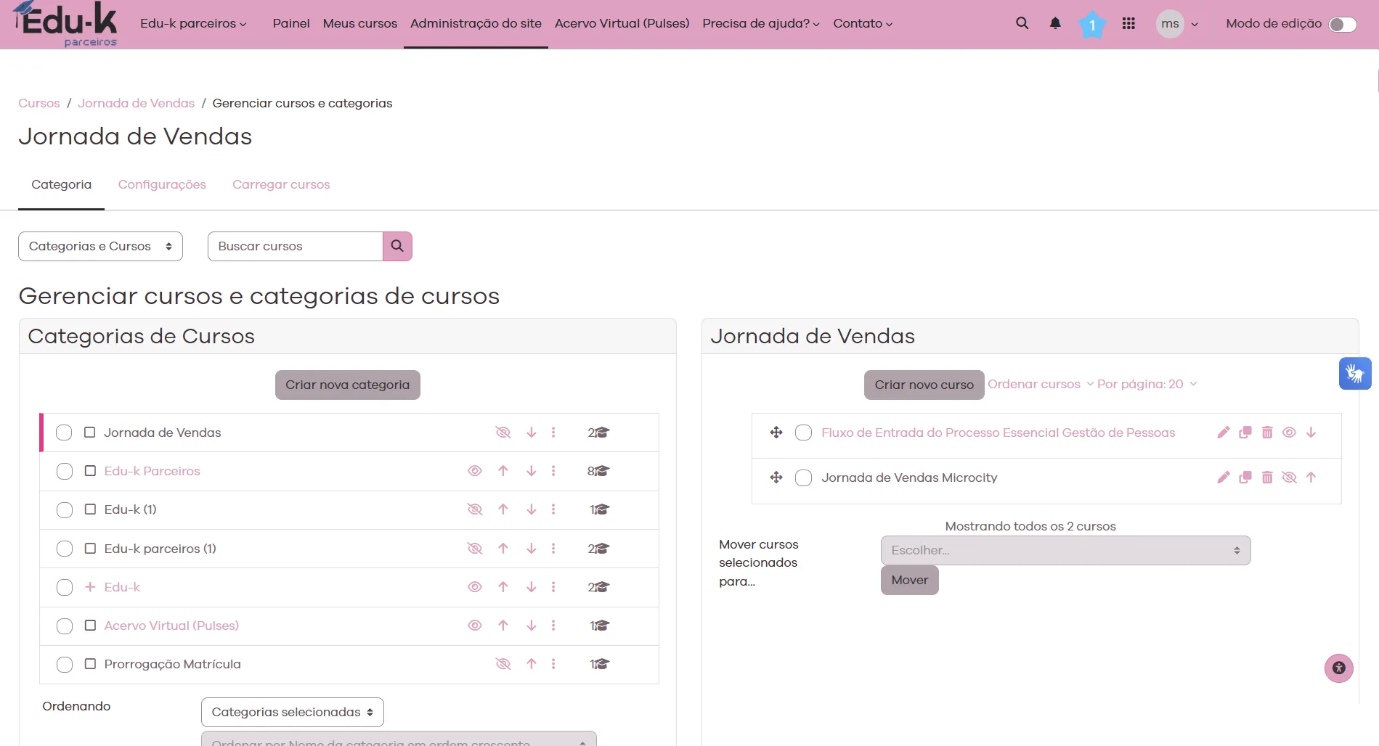Viewport: 1379px width, 746px height.
Task: Click the Criar nova categoria button
Action: coord(347,385)
